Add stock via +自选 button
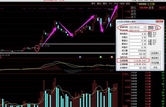 pos(122,4)
